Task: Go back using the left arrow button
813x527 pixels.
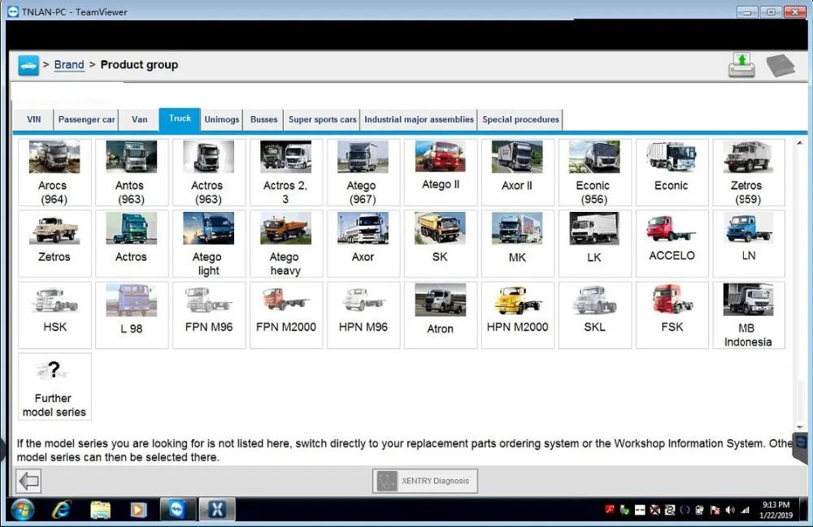Action: click(28, 482)
